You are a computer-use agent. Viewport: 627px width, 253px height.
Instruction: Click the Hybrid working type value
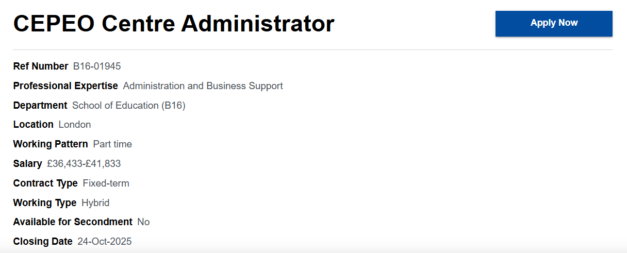click(95, 203)
